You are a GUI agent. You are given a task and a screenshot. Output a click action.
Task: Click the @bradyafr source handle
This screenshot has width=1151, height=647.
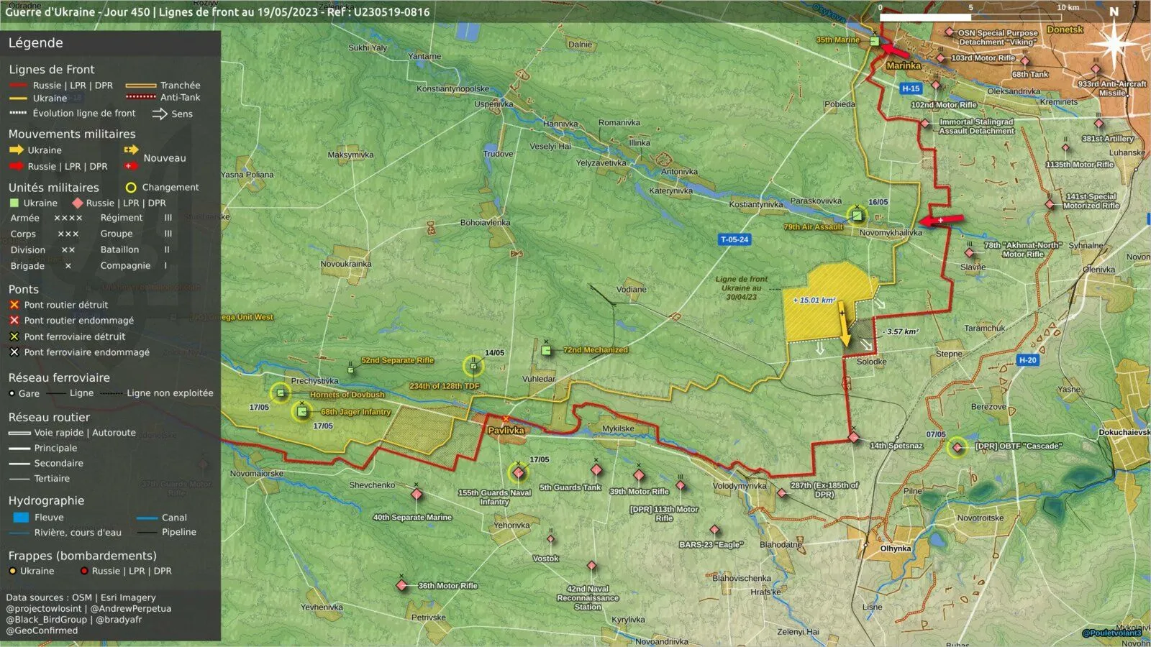pyautogui.click(x=119, y=620)
